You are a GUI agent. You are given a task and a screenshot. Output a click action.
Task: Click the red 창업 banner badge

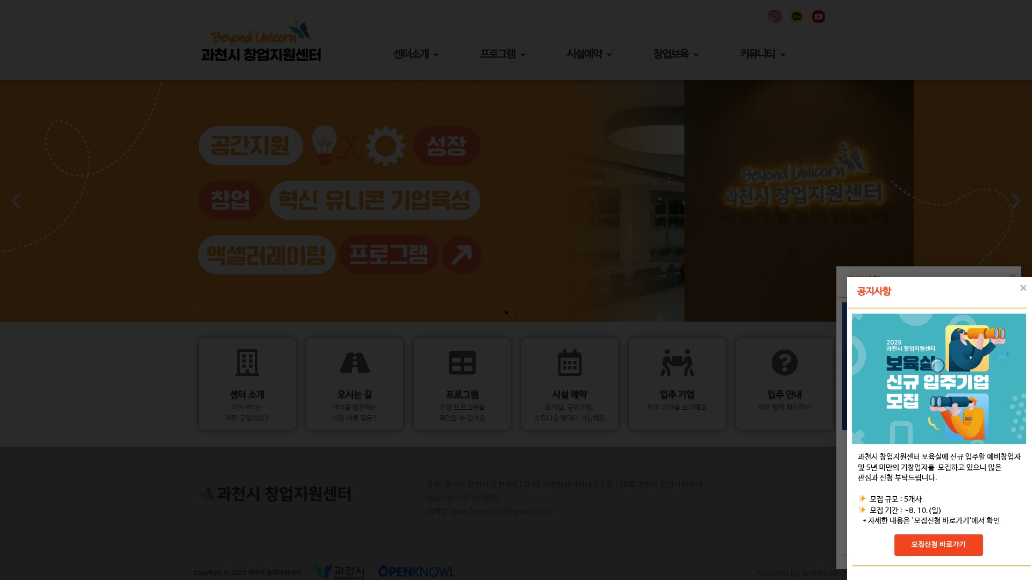(x=231, y=200)
